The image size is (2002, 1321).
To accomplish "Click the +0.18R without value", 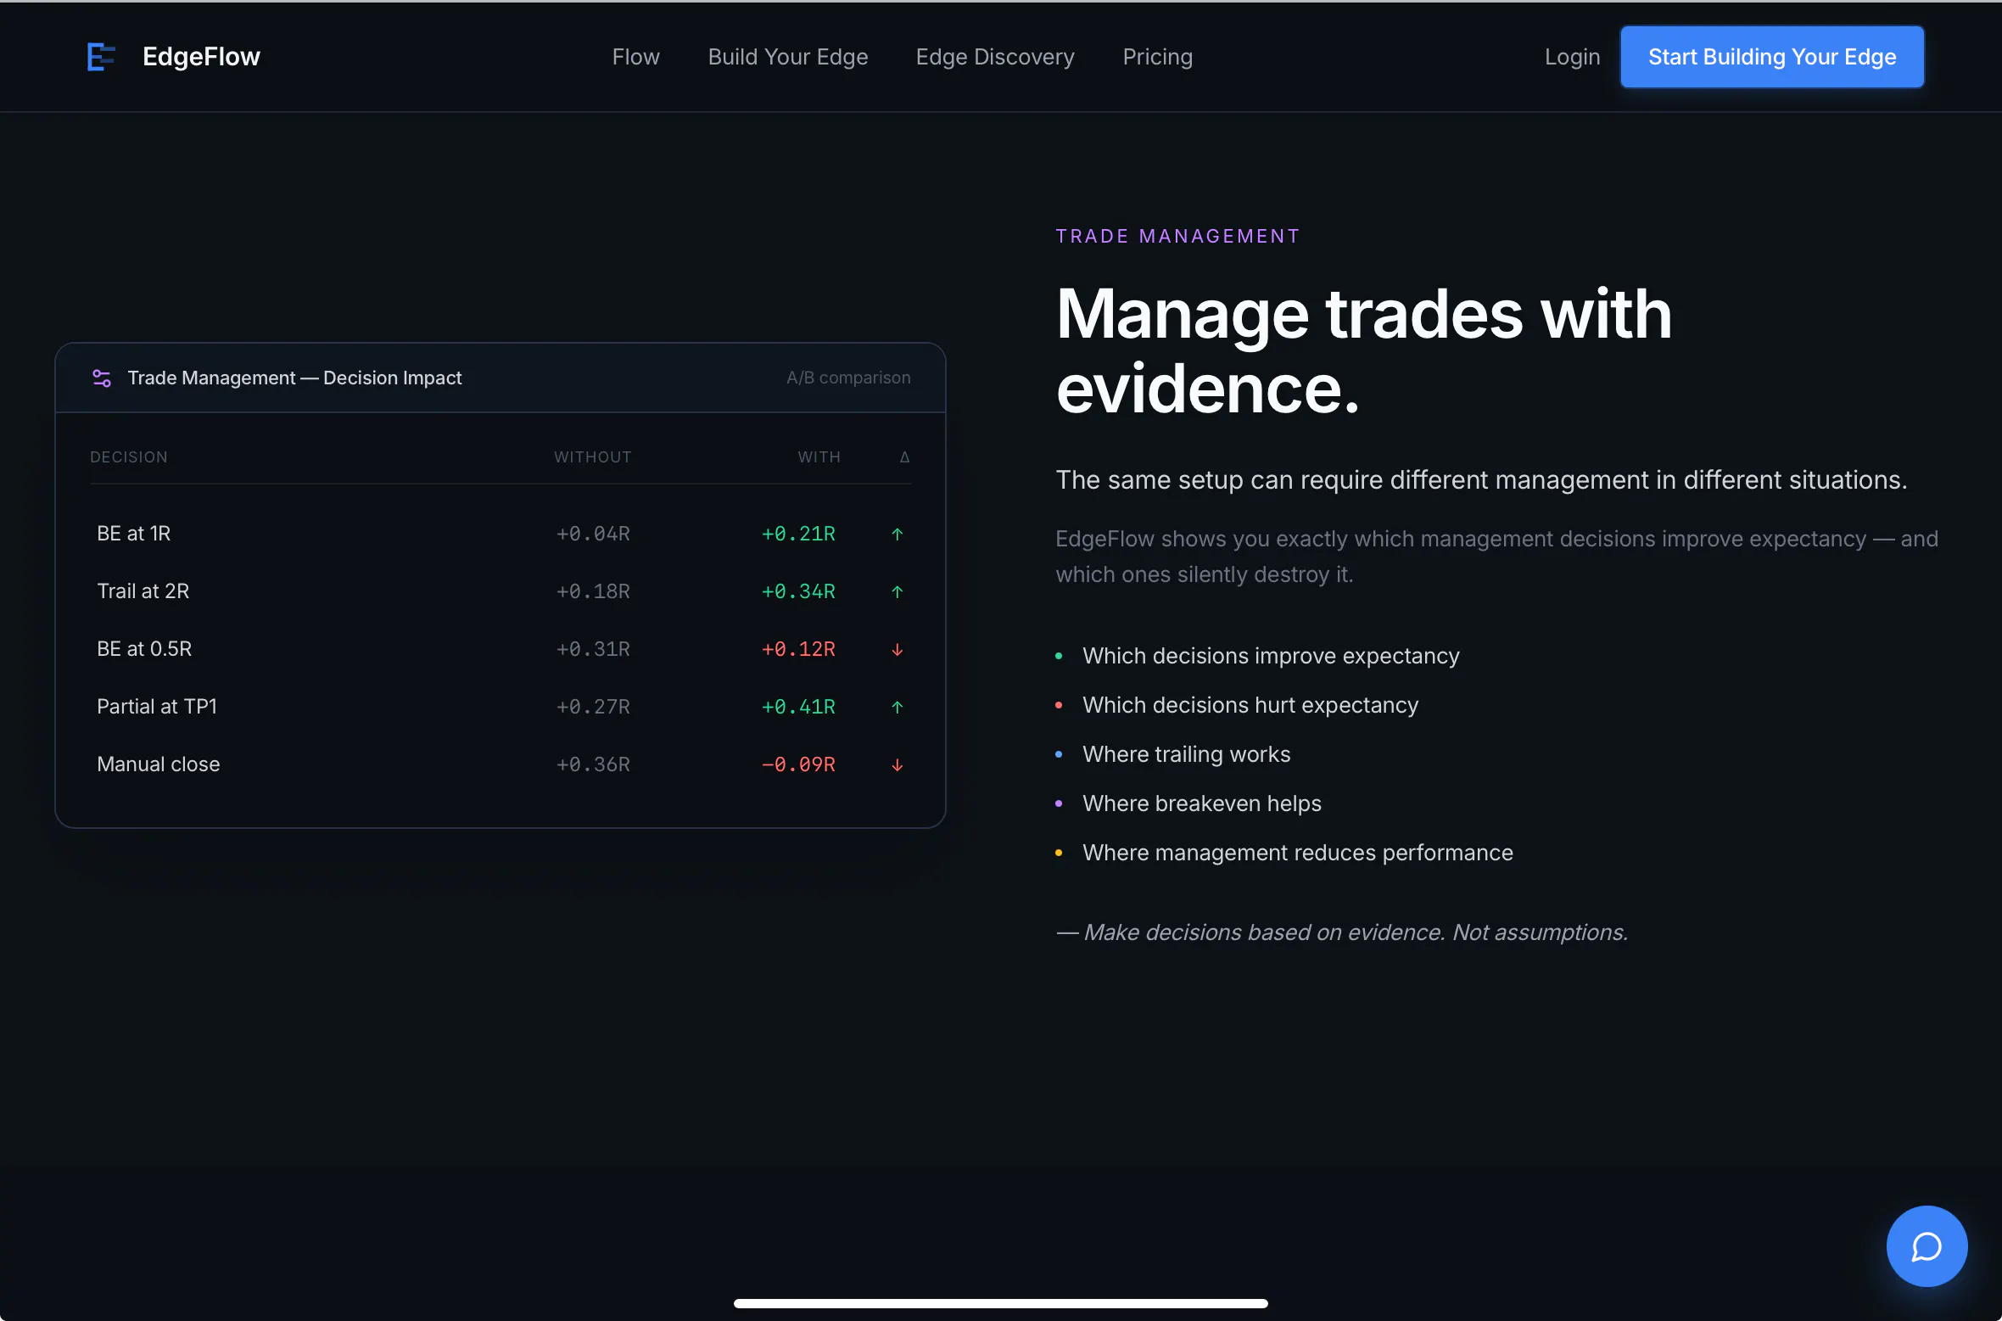I will [x=593, y=591].
